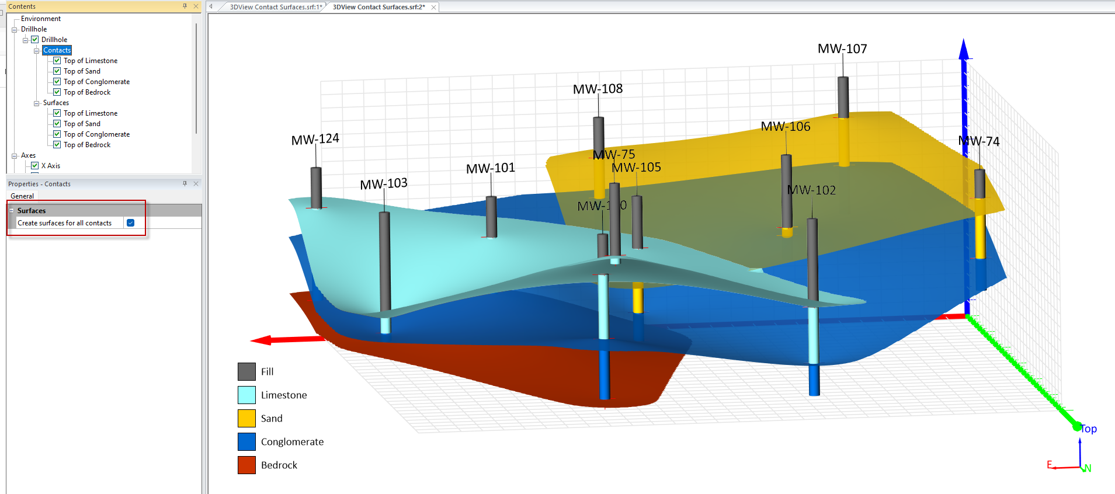1115x494 pixels.
Task: Uncheck Top of Limestone under Contacts
Action: point(57,61)
